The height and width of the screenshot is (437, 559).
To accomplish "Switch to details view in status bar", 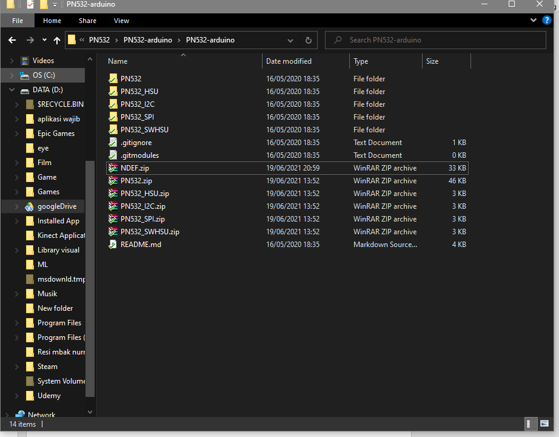I will [529, 424].
